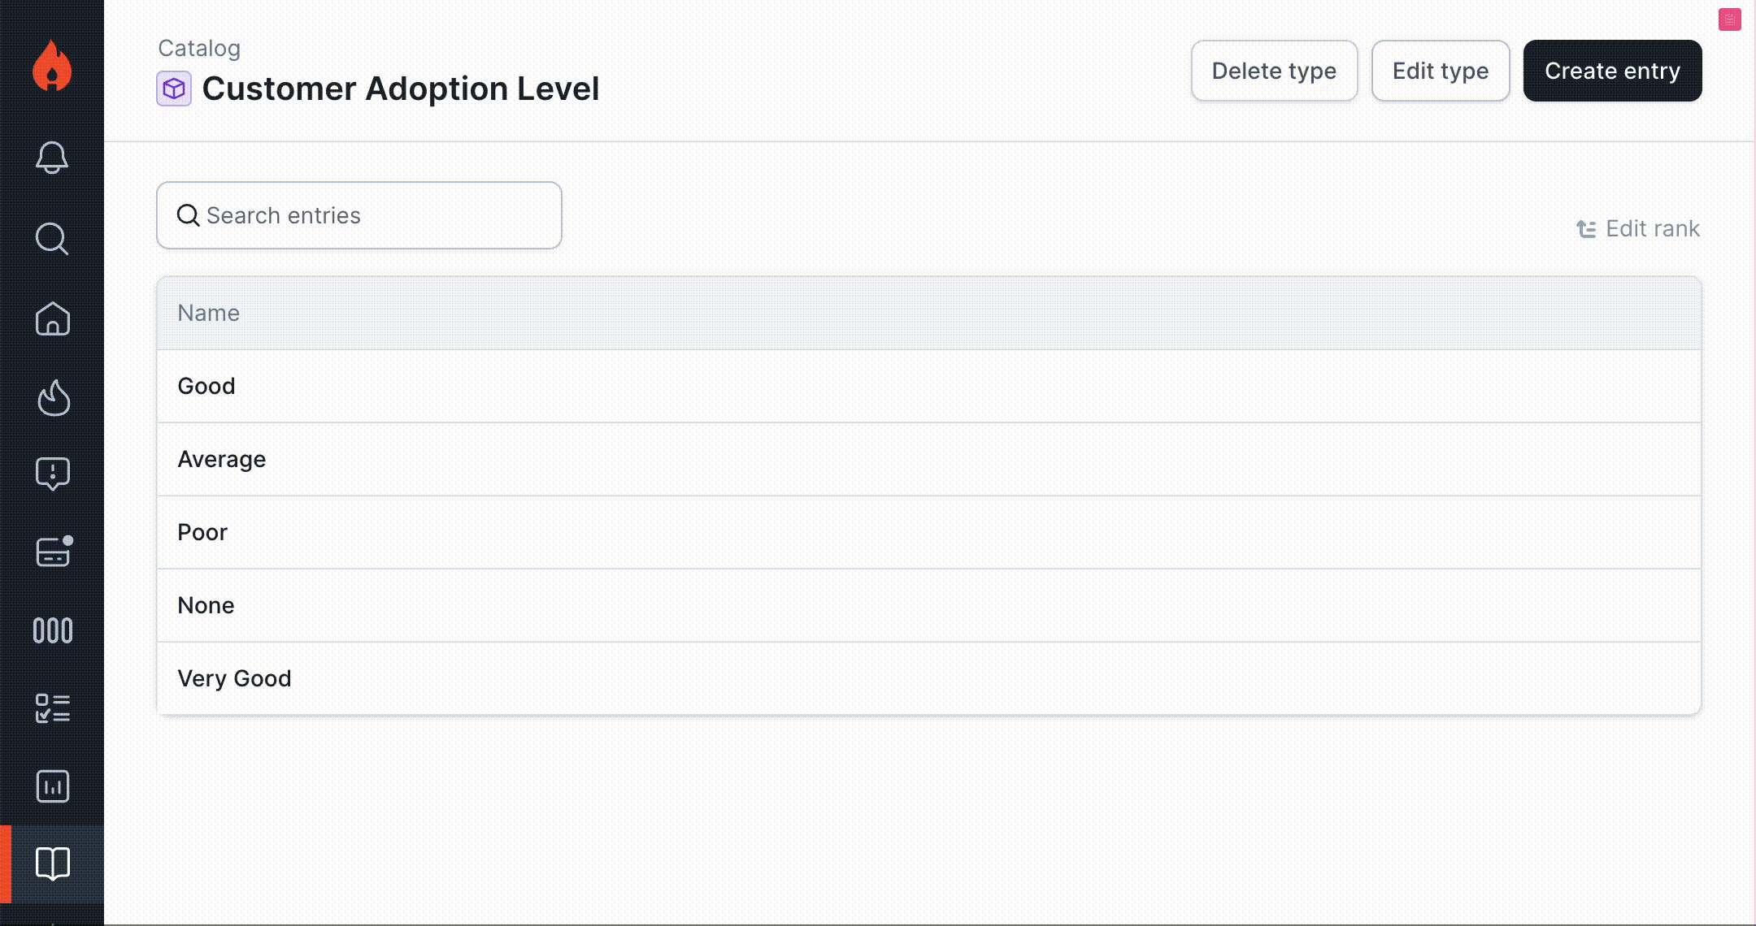Open the Average entry row

(222, 459)
